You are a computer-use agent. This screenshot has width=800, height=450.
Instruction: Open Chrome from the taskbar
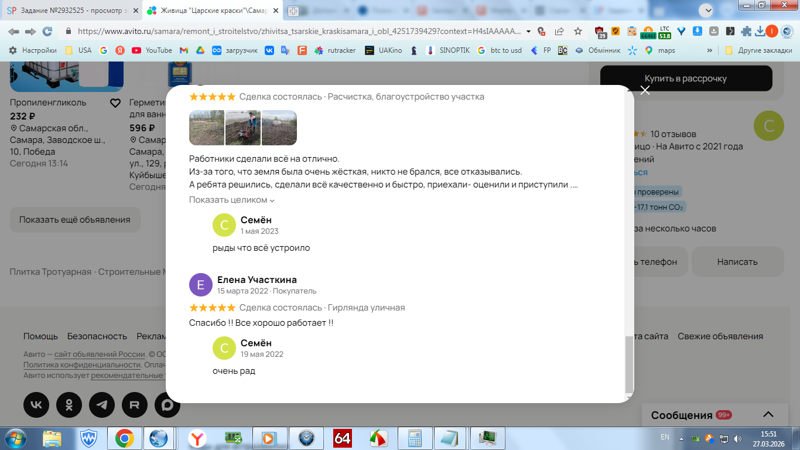click(124, 438)
